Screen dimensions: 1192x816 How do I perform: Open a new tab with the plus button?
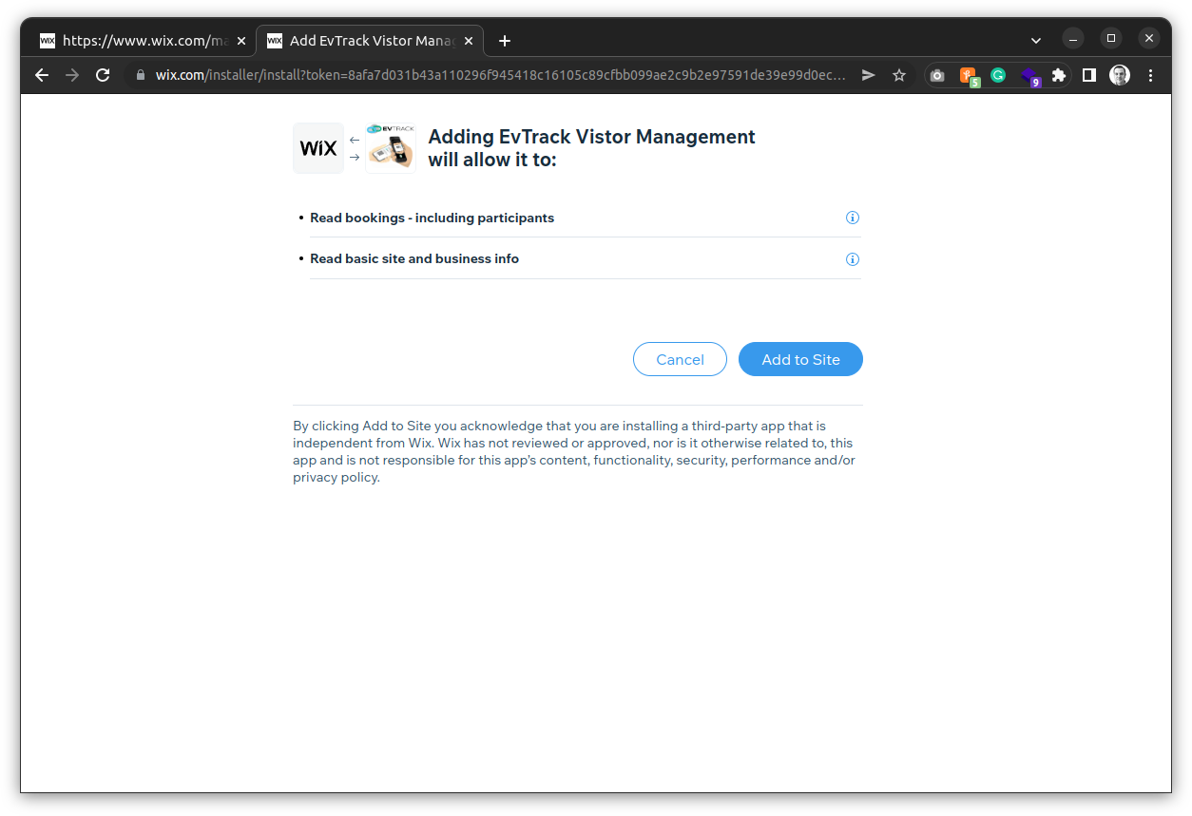(505, 41)
